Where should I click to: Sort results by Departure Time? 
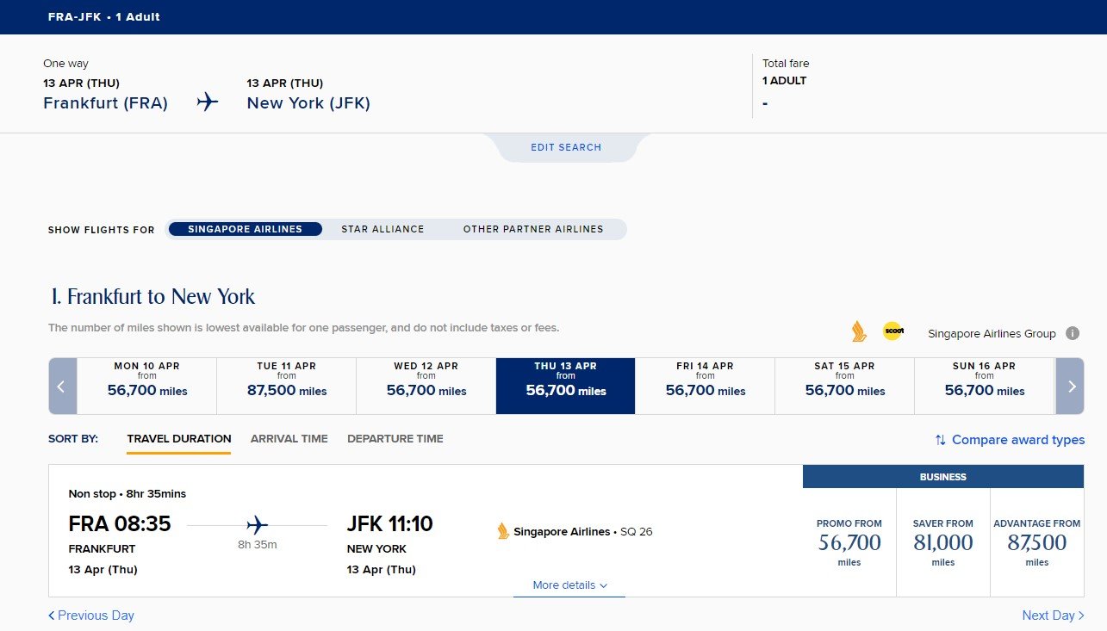click(395, 439)
